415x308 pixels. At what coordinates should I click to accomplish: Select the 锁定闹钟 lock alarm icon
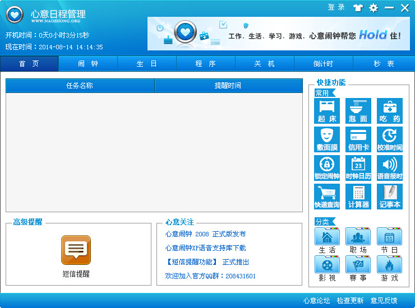coord(327,168)
